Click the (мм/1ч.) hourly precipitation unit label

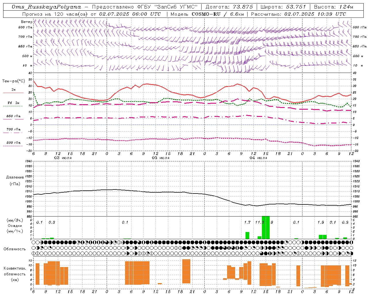pos(14,231)
